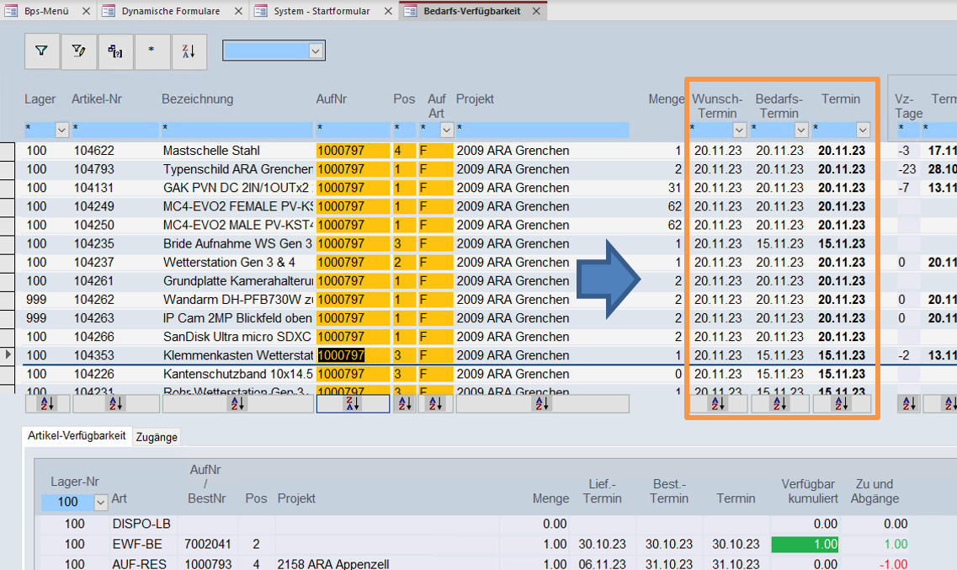Viewport: 957px width, 570px height.
Task: Click the IP Cam 2MP Blickfeld oben cell
Action: pos(237,318)
